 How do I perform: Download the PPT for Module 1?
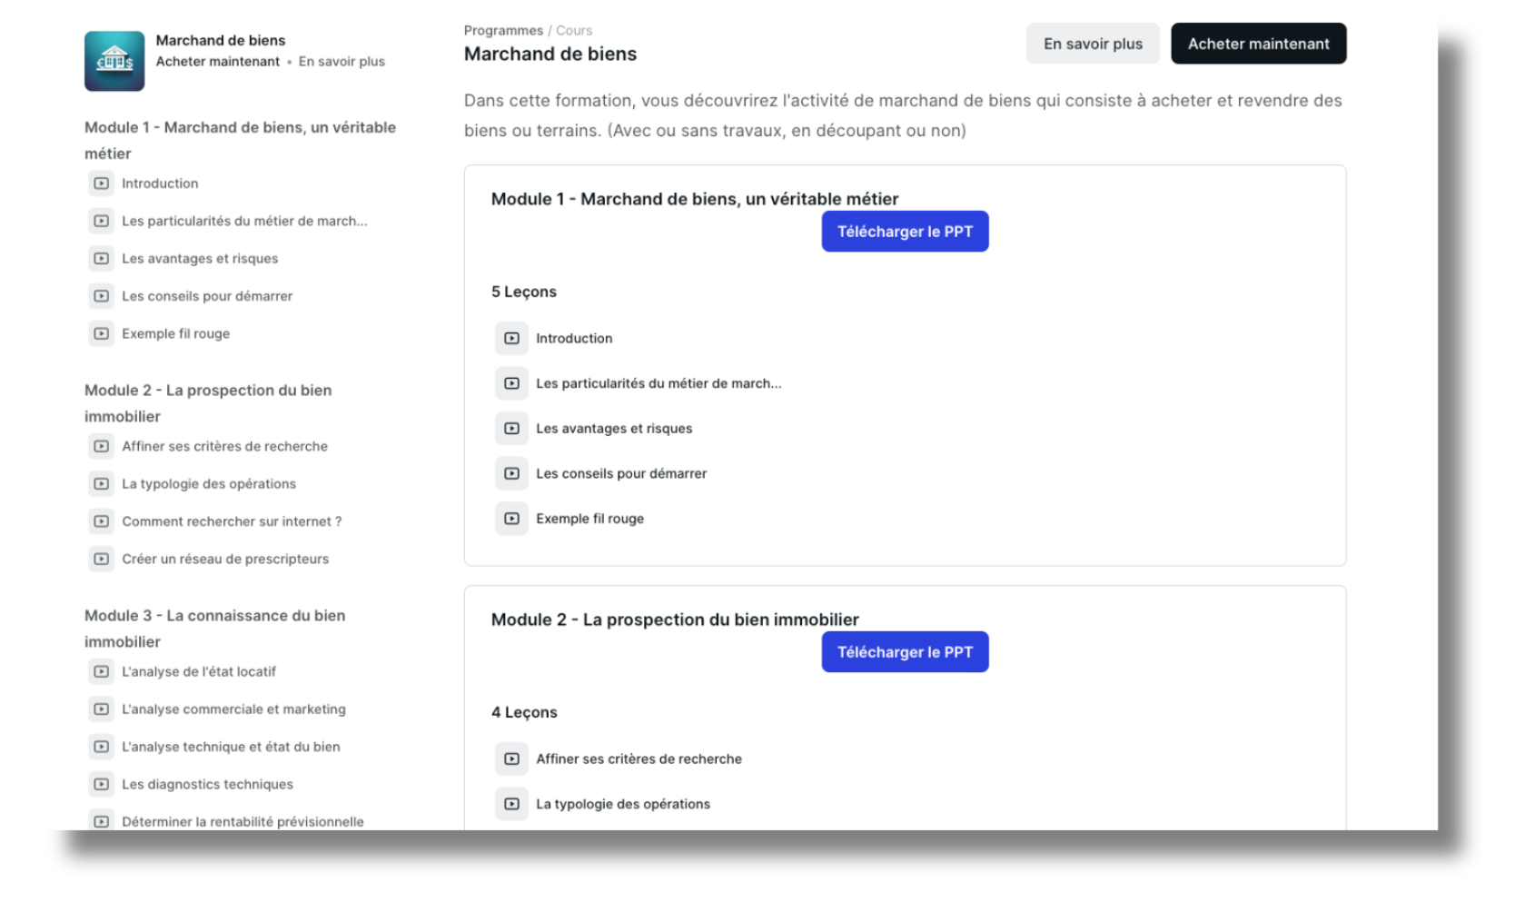(905, 232)
